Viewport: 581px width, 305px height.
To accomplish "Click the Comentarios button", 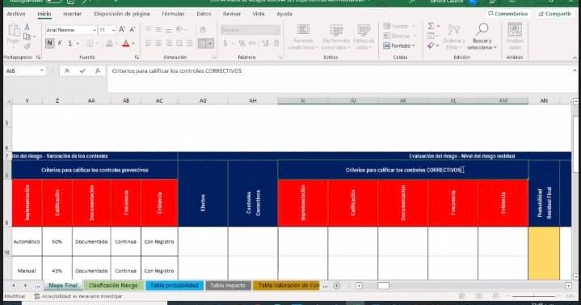I will click(x=507, y=14).
